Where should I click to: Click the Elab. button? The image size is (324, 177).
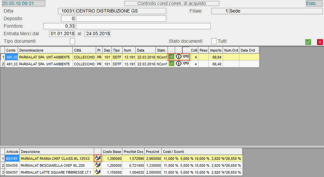tap(314, 4)
